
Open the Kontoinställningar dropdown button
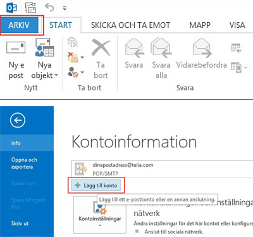click(x=100, y=215)
